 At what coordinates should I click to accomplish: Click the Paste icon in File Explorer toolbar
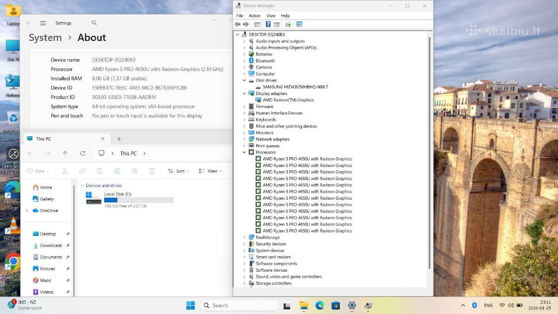100,171
